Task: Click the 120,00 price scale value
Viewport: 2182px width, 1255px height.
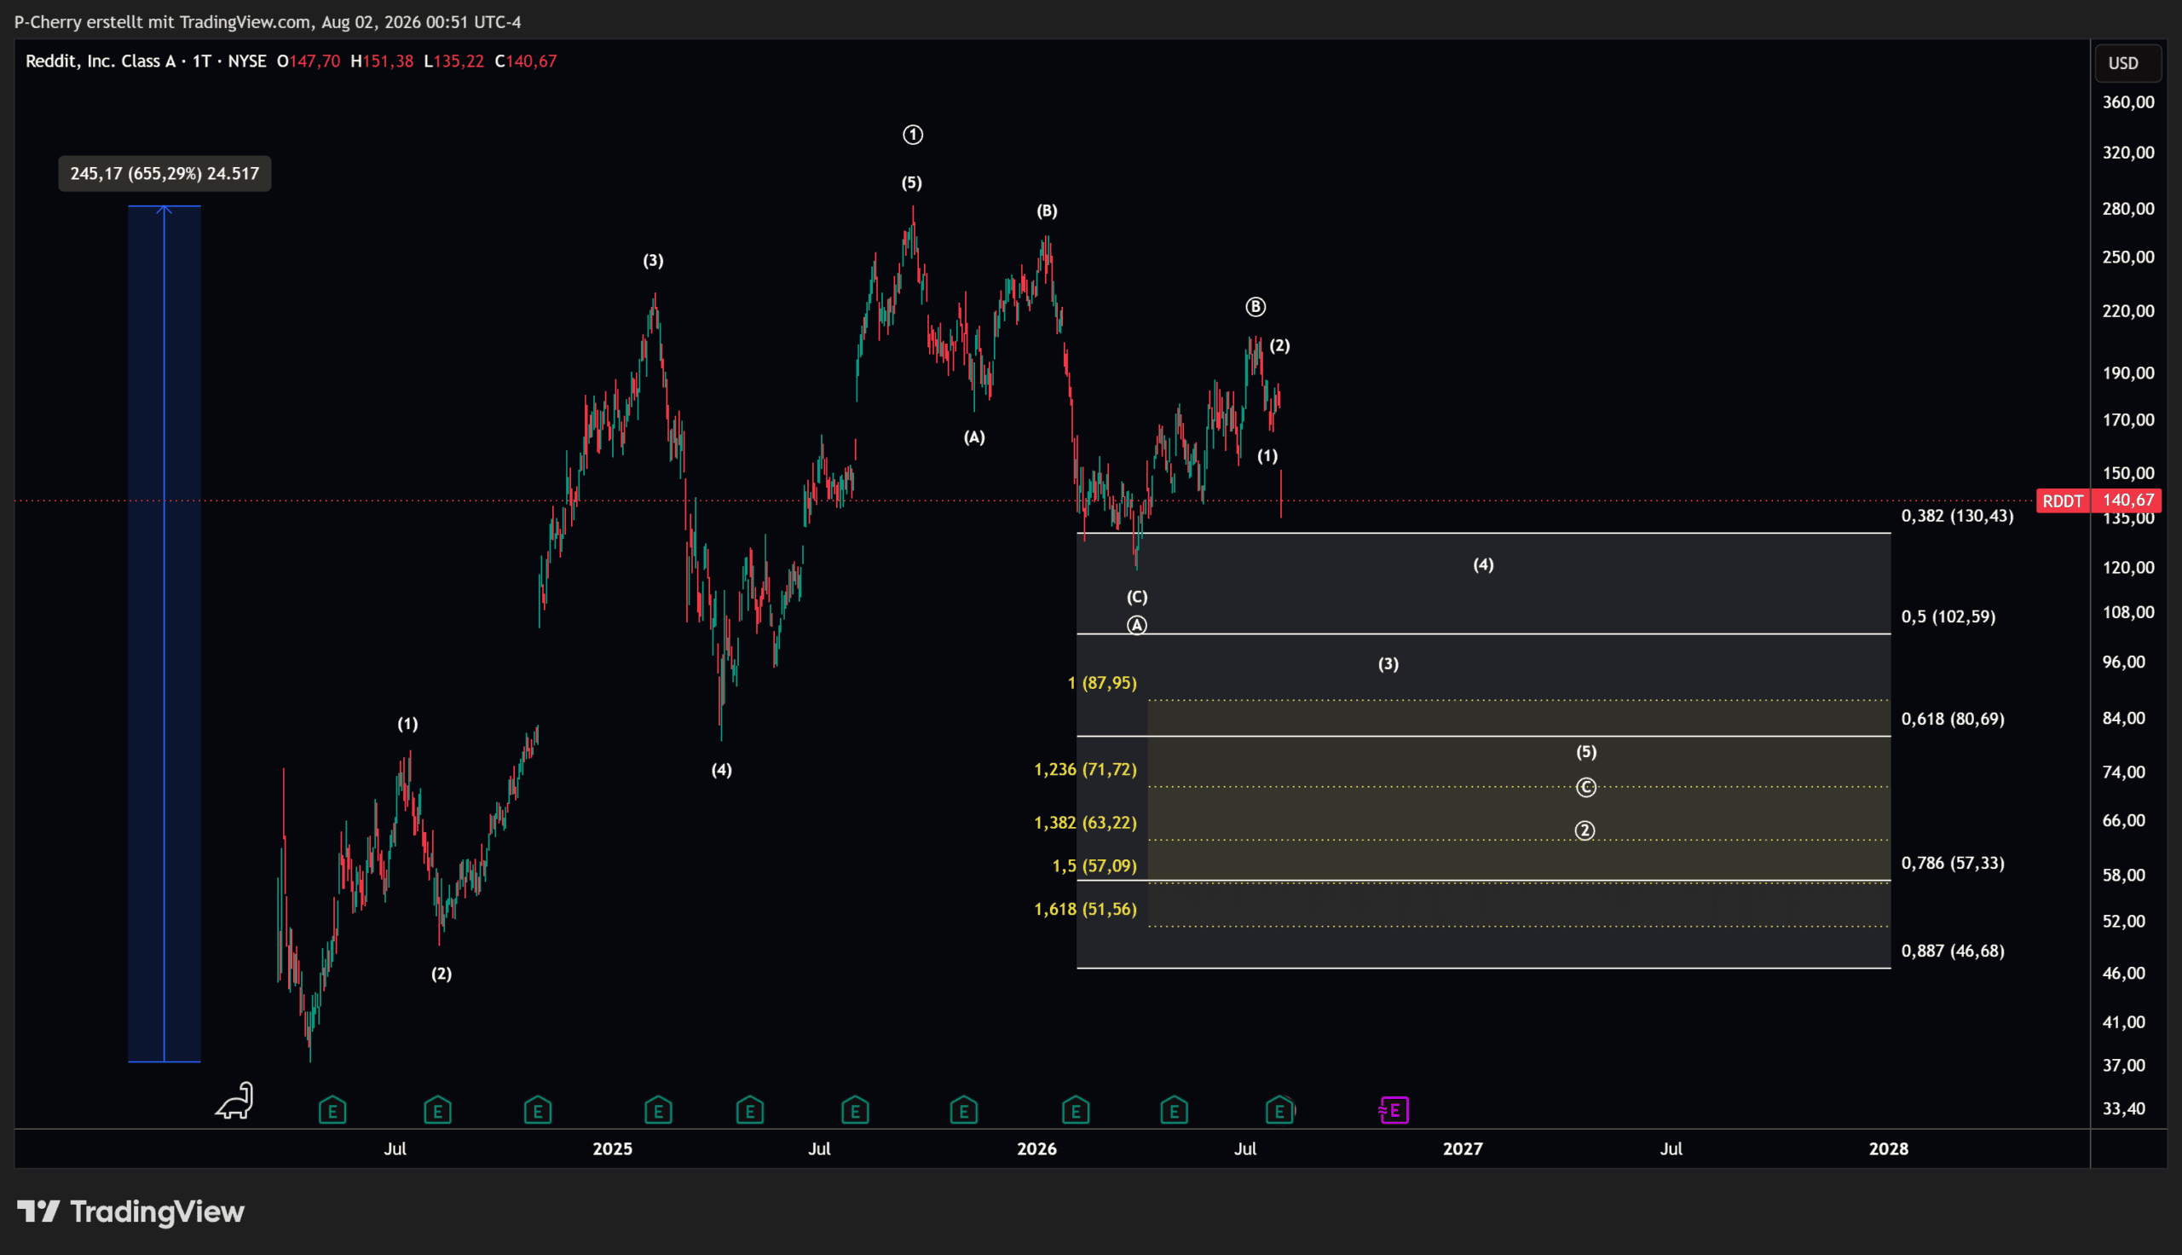Action: tap(2127, 567)
